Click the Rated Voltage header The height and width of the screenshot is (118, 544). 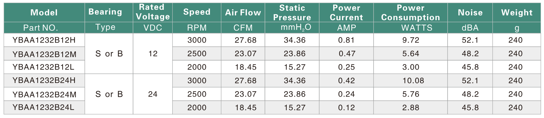click(x=153, y=12)
